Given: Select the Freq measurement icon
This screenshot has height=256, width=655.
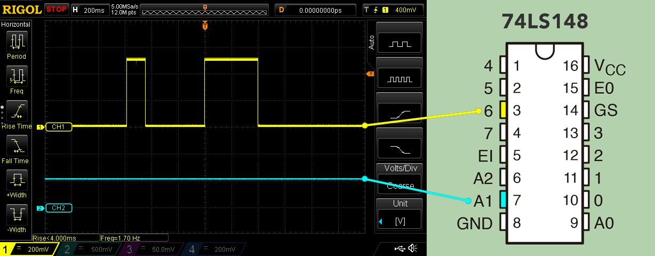Looking at the screenshot, I should [17, 76].
